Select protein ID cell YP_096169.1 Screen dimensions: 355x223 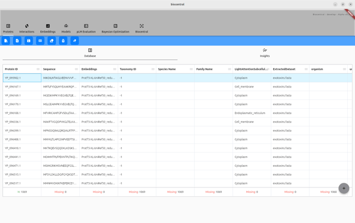pyautogui.click(x=22, y=96)
